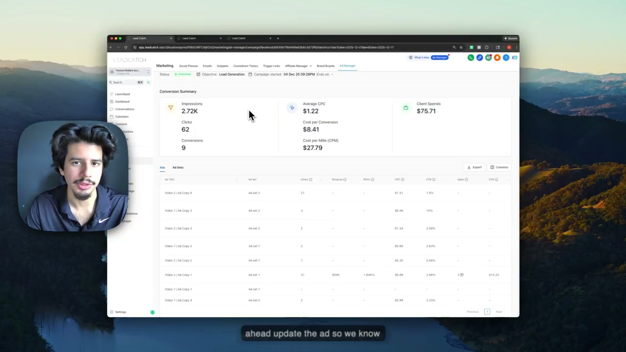Click the Export button
This screenshot has width=626, height=352.
pyautogui.click(x=474, y=167)
